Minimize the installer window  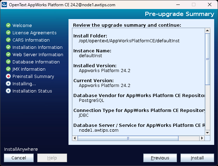[x=178, y=5]
